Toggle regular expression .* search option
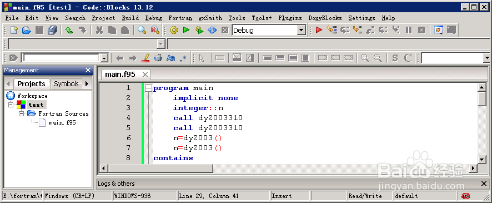 [183, 58]
